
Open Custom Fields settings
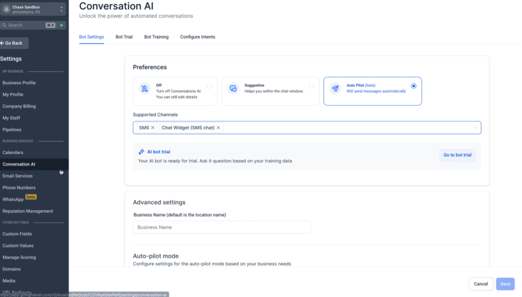pyautogui.click(x=17, y=234)
